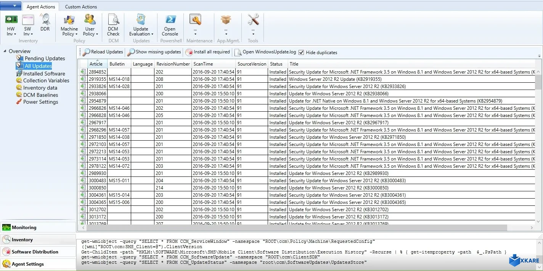Sort by the RevisionNumber column header

tap(173, 64)
